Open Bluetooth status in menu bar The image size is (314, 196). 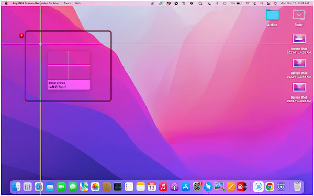pos(217,3)
